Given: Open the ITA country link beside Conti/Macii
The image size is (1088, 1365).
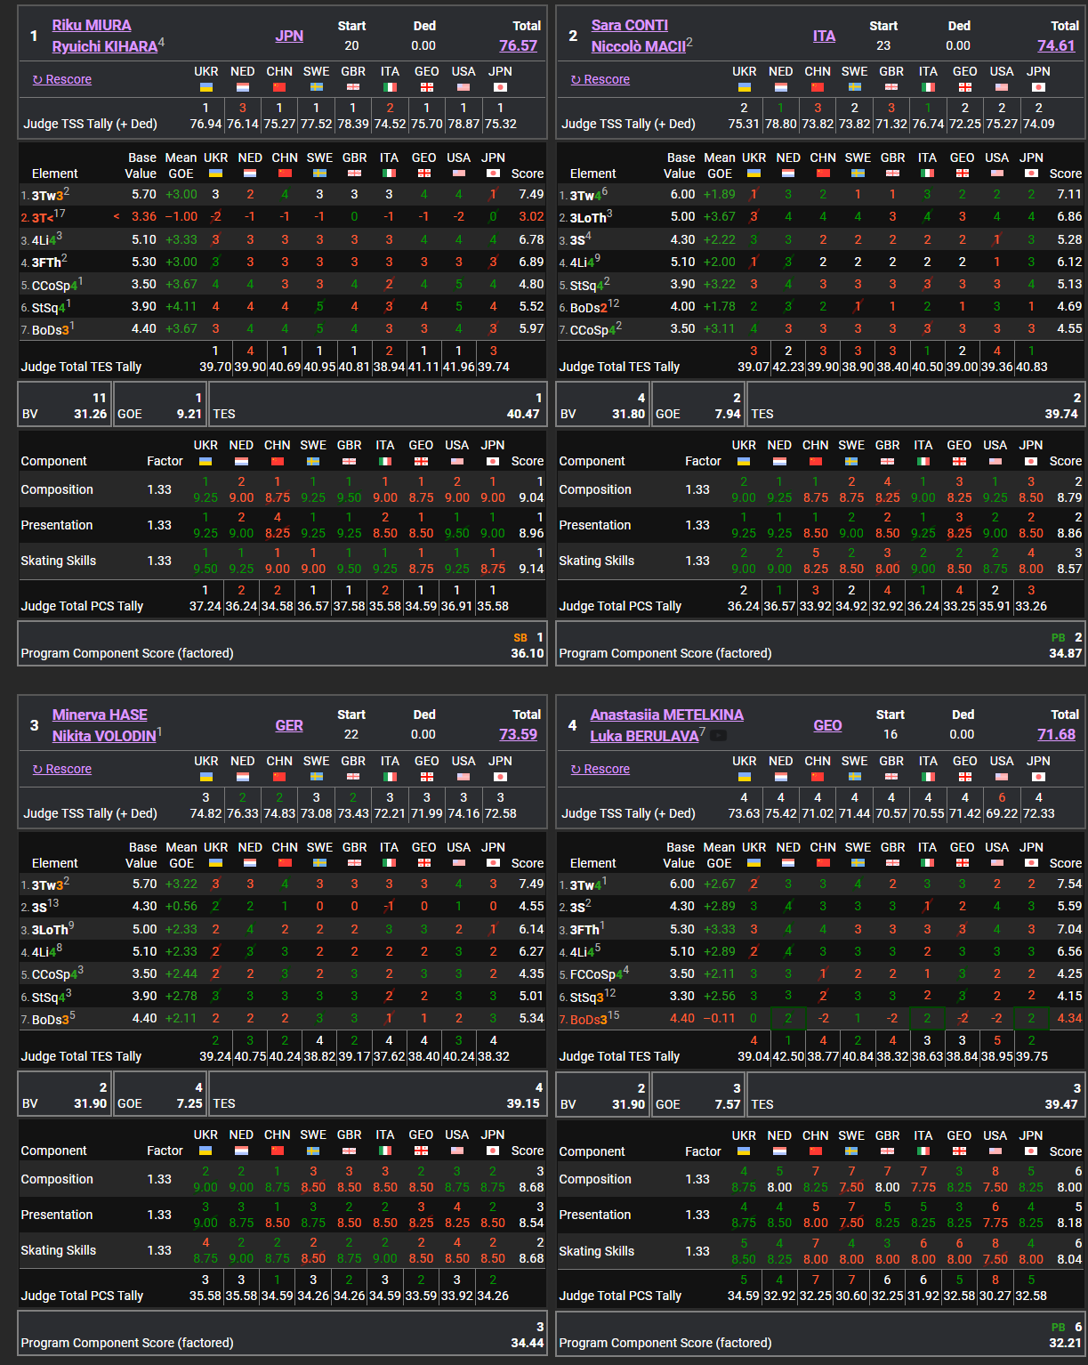Looking at the screenshot, I should tap(824, 36).
